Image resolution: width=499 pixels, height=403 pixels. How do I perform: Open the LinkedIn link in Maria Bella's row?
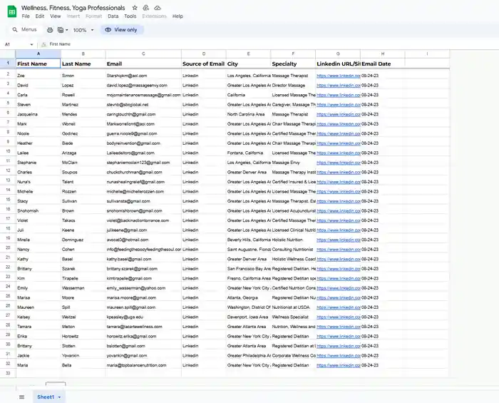click(339, 365)
